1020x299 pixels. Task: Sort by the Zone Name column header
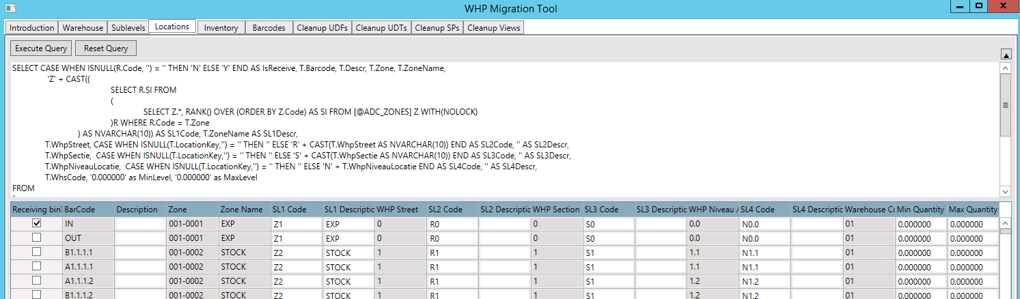pos(243,210)
